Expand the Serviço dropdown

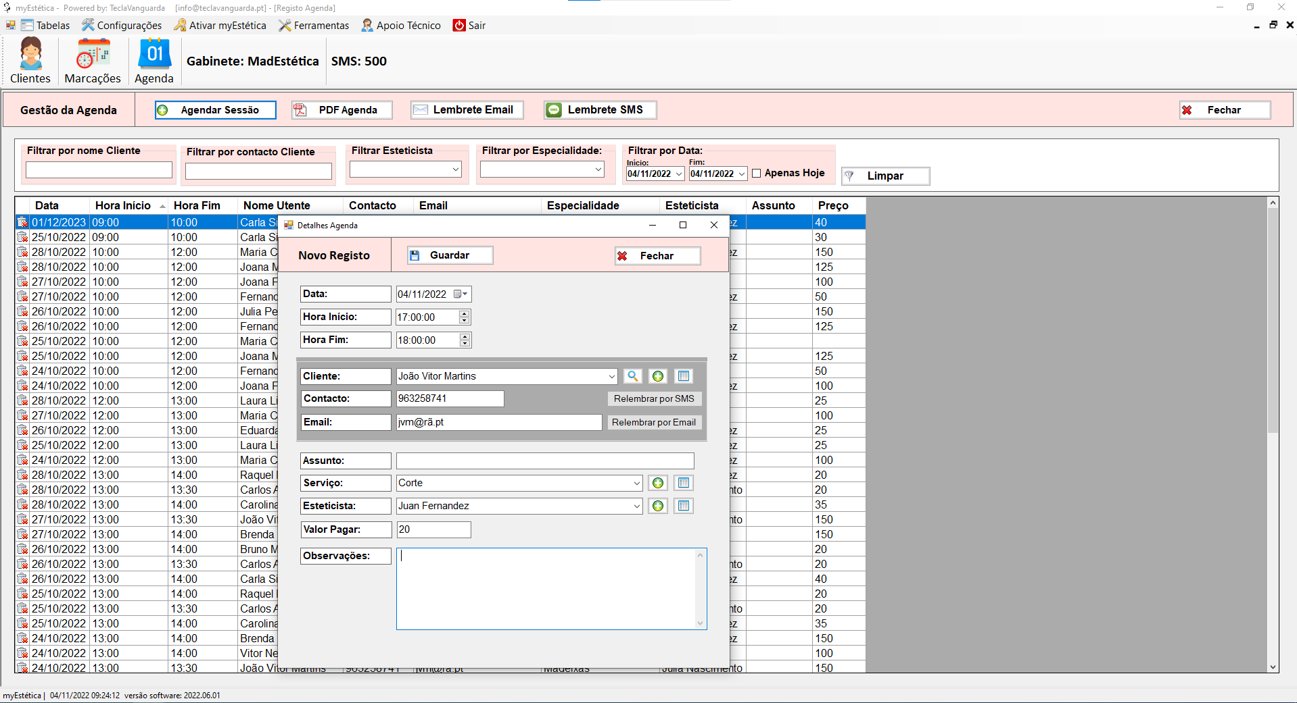click(636, 484)
